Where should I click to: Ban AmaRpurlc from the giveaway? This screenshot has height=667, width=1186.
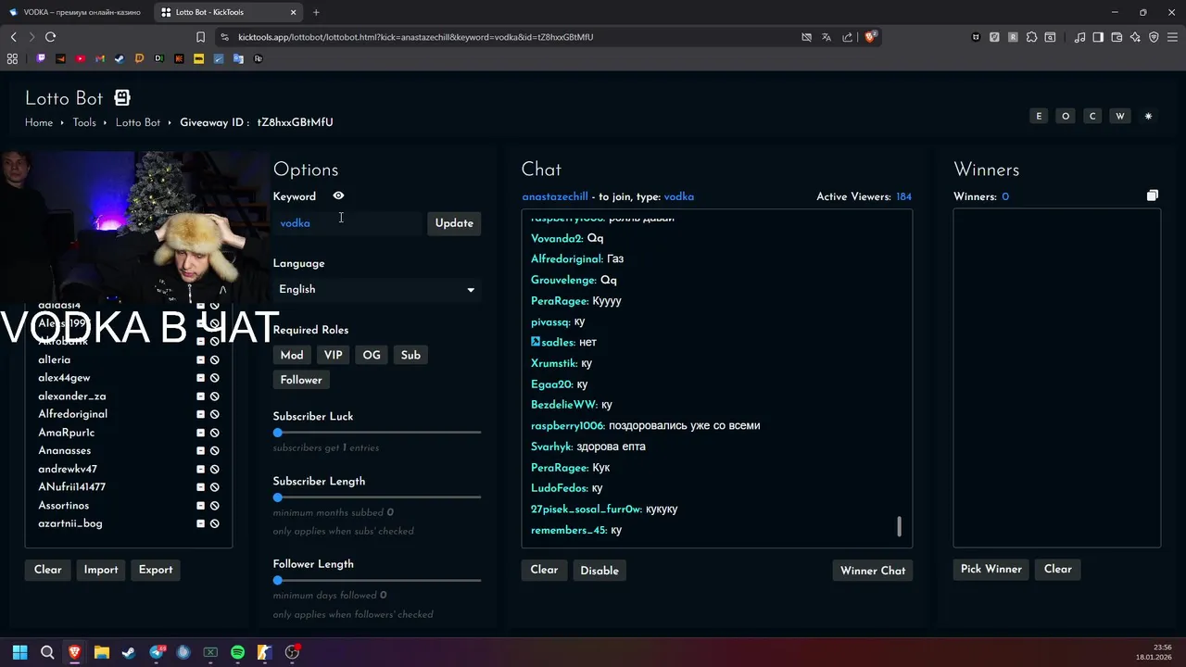[214, 433]
